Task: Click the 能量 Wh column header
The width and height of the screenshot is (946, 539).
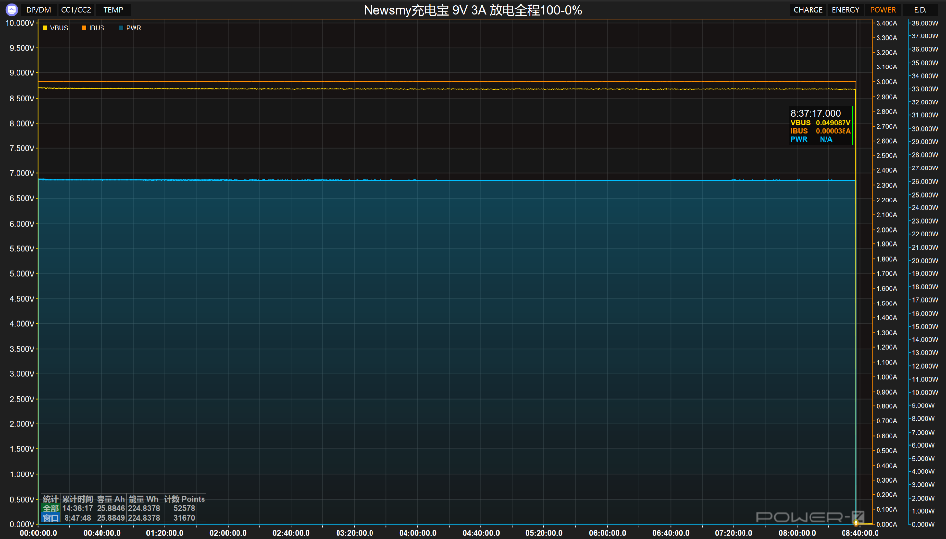Action: click(x=144, y=499)
